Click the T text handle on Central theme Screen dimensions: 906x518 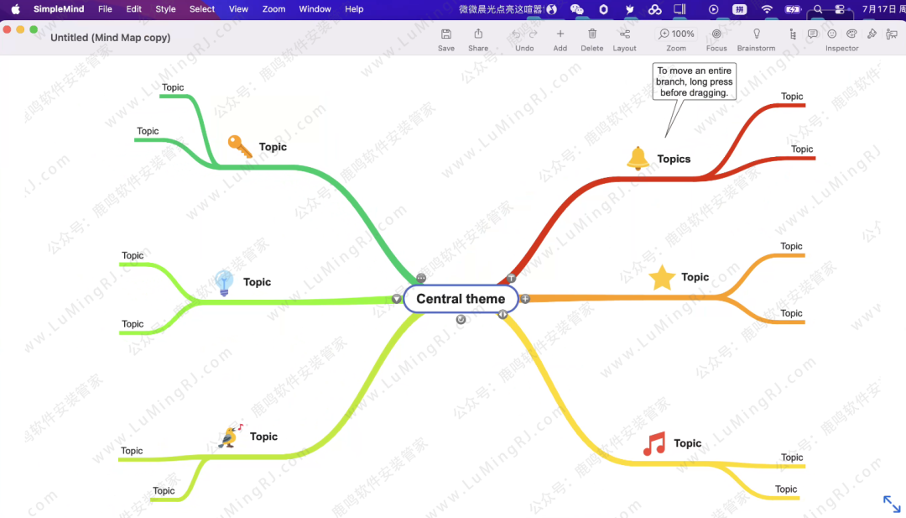(x=511, y=278)
